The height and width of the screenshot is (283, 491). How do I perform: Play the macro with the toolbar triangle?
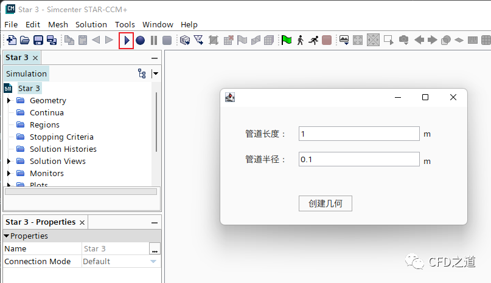point(127,40)
